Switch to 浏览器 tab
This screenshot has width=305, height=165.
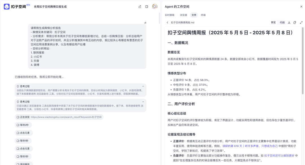coord(184,15)
